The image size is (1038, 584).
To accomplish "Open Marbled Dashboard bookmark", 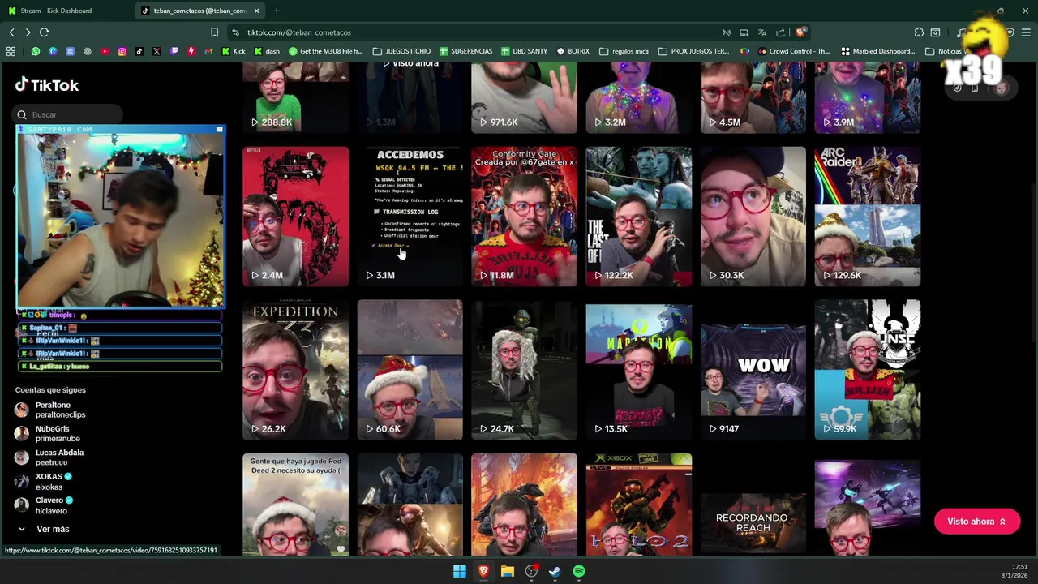I will click(x=877, y=51).
